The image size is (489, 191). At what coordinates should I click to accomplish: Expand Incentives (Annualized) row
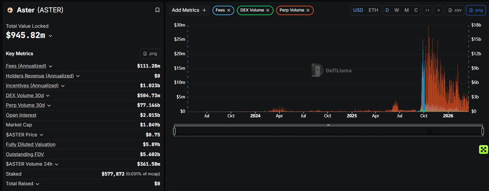pyautogui.click(x=63, y=86)
